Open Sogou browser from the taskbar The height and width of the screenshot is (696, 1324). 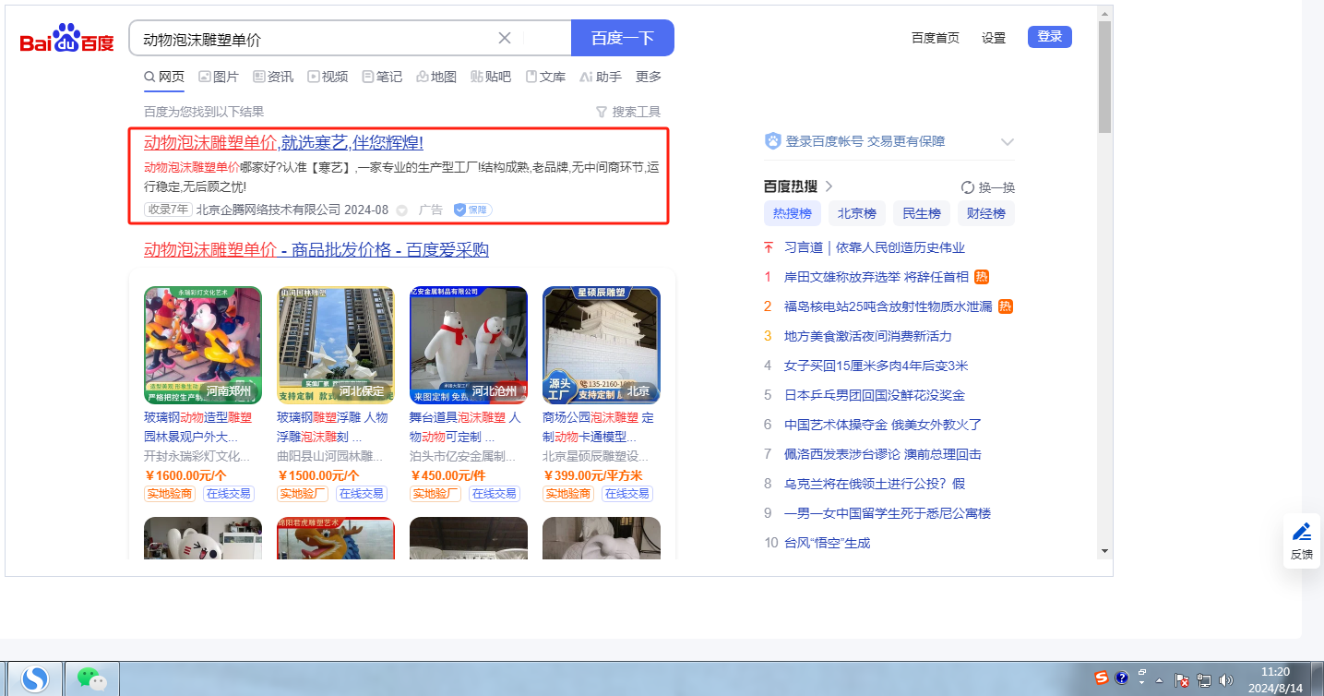click(35, 679)
